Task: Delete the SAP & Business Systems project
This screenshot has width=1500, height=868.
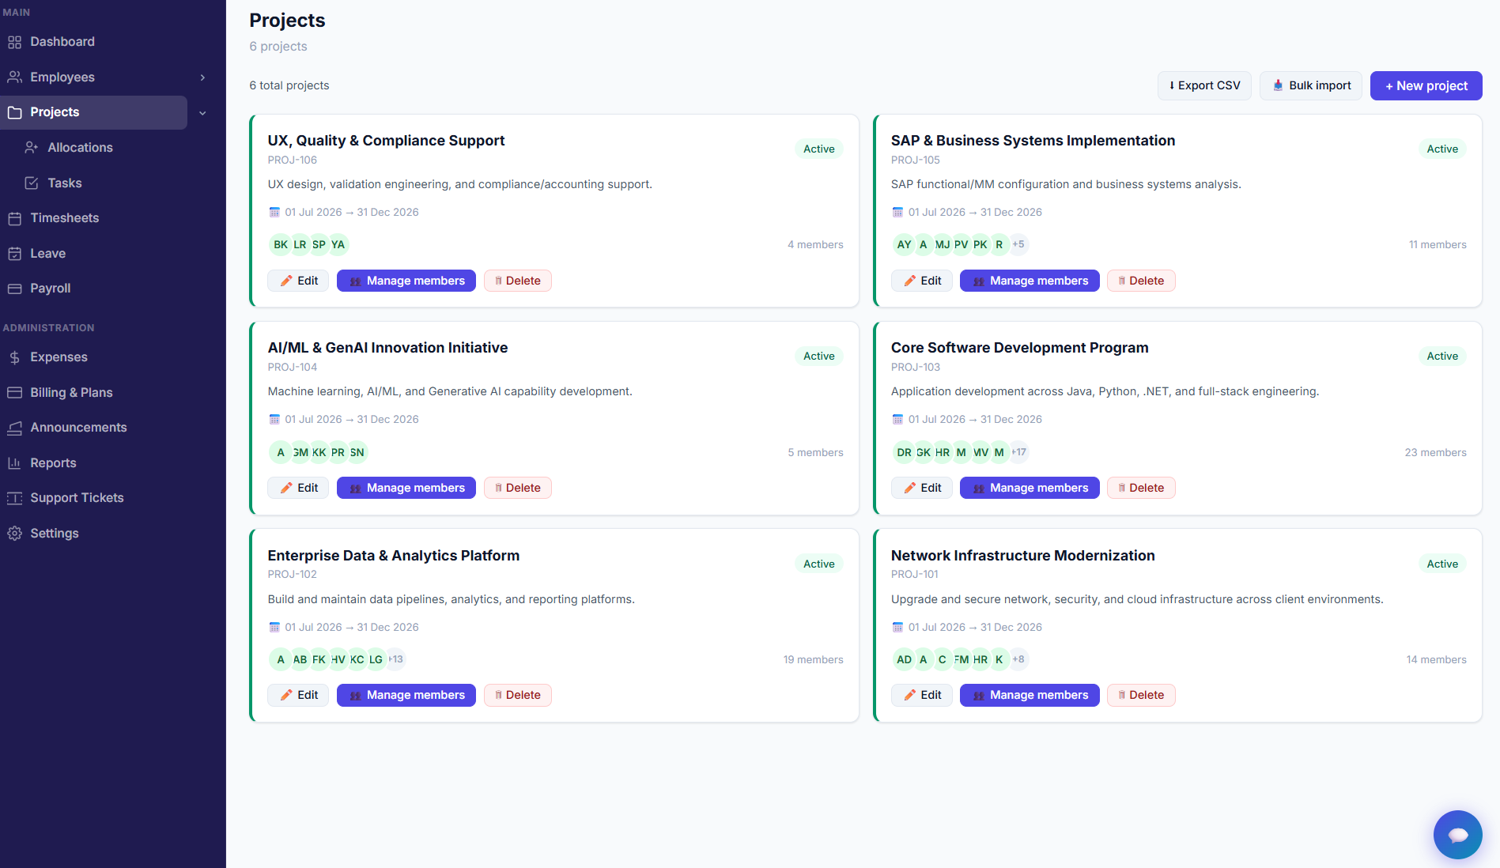Action: (1141, 281)
